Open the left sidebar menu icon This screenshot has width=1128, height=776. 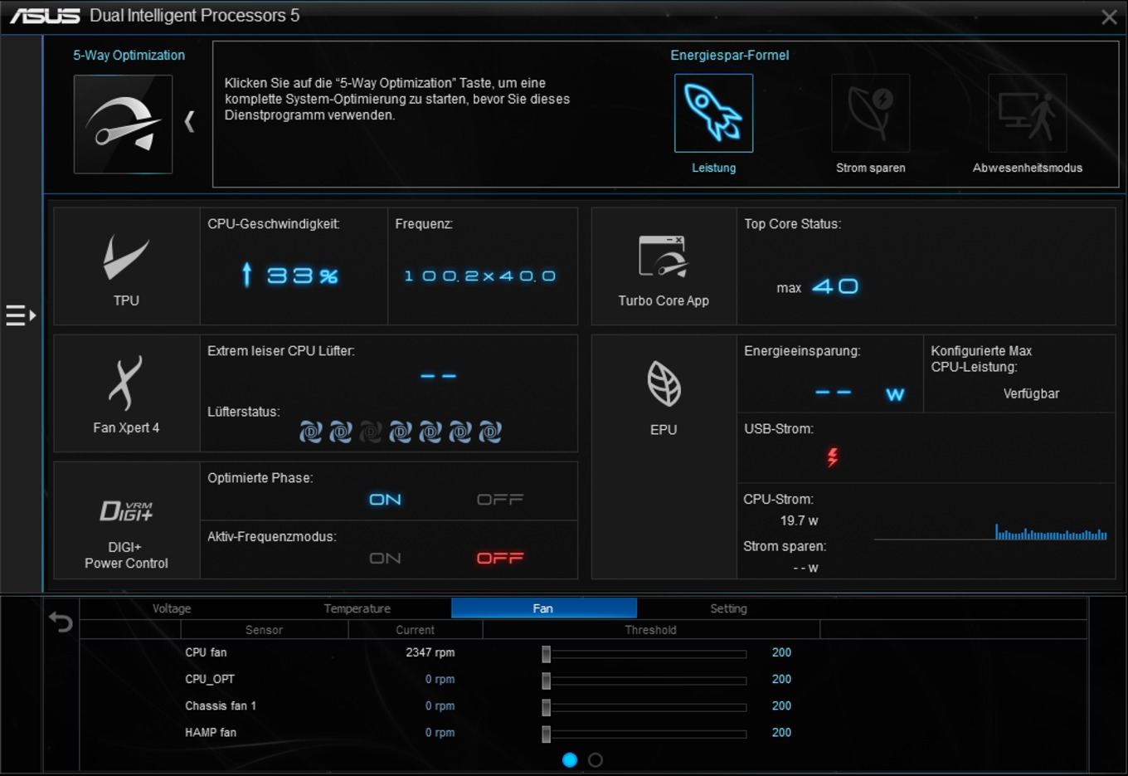(x=21, y=315)
